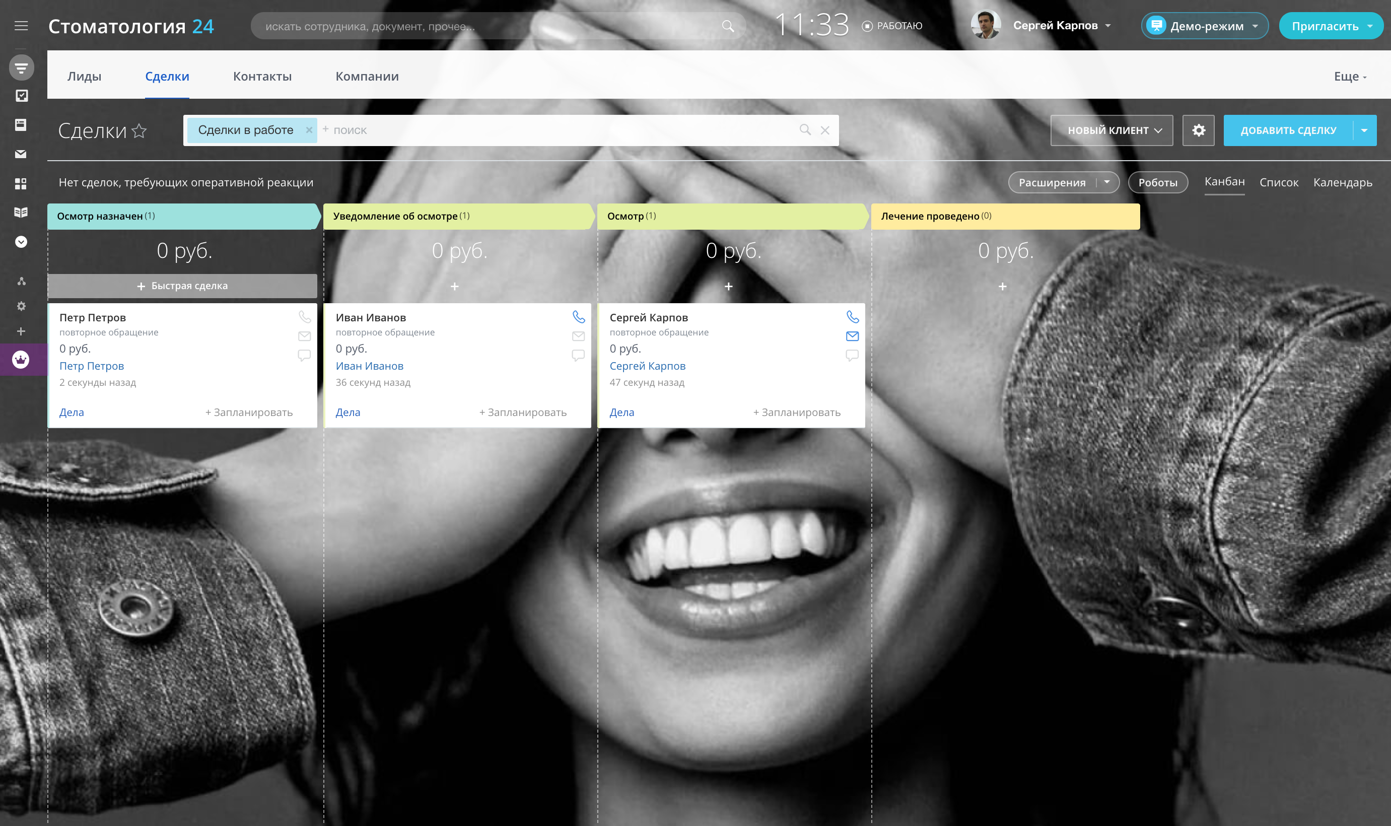Click the phone icon on Иван Иванов card
1391x826 pixels.
coord(579,317)
